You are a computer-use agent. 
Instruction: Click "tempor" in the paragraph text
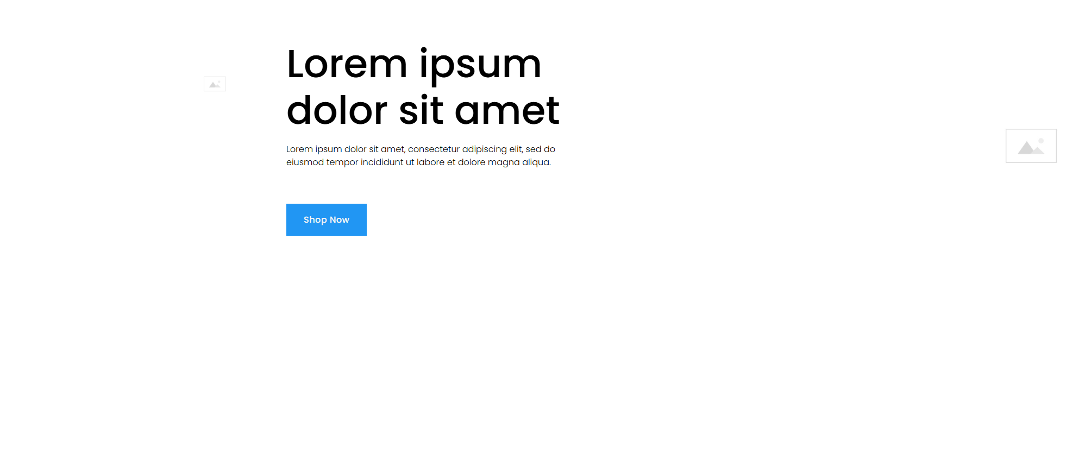click(x=342, y=162)
